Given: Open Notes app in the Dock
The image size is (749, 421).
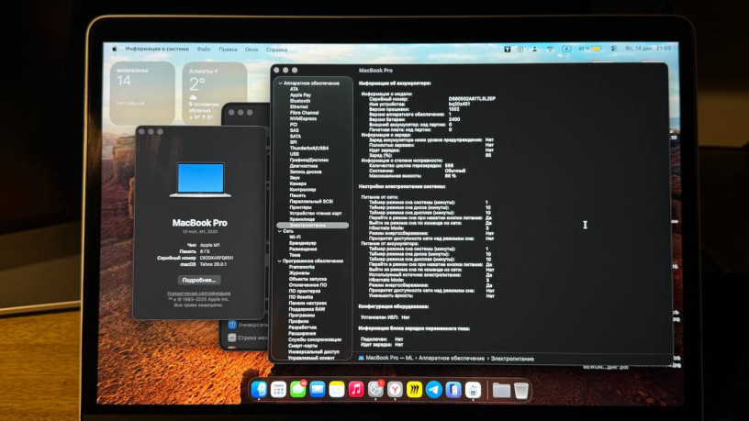Looking at the screenshot, I should click(x=337, y=390).
